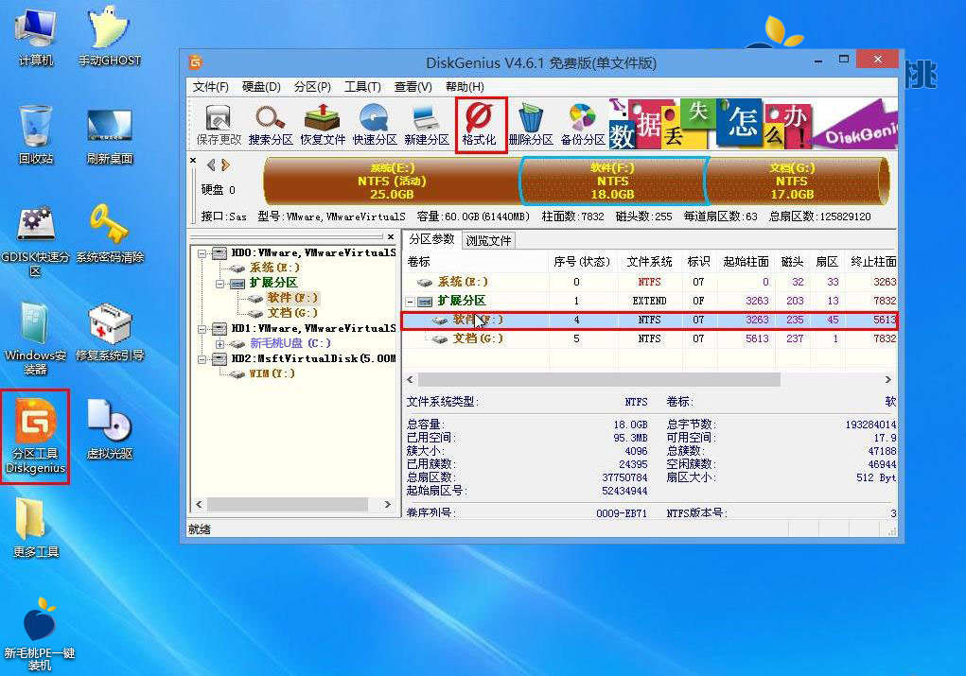Select 文档 (G:) in the left tree
This screenshot has height=676, width=966.
[292, 313]
